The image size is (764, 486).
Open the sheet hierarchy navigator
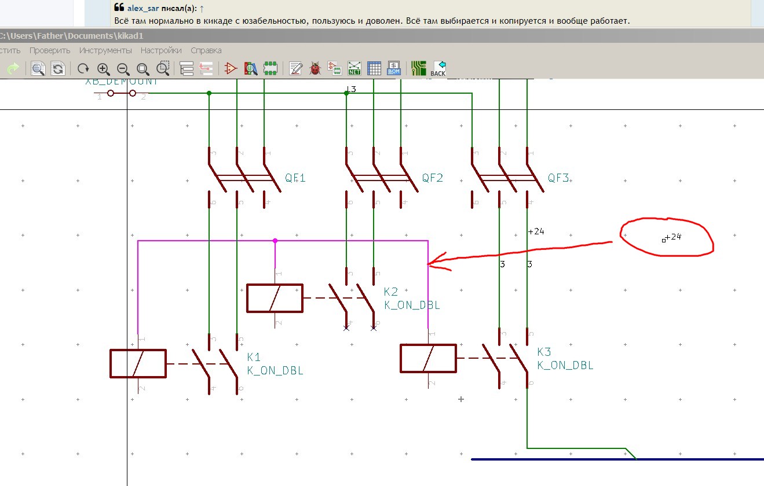point(187,69)
